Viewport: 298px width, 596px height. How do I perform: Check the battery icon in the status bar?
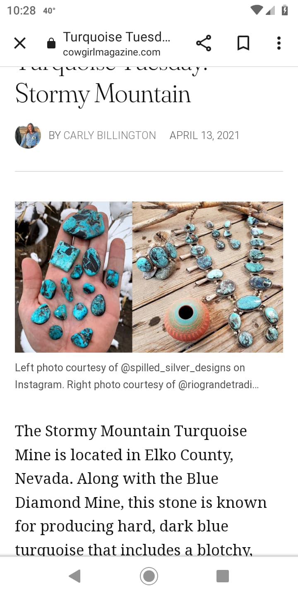click(x=285, y=10)
